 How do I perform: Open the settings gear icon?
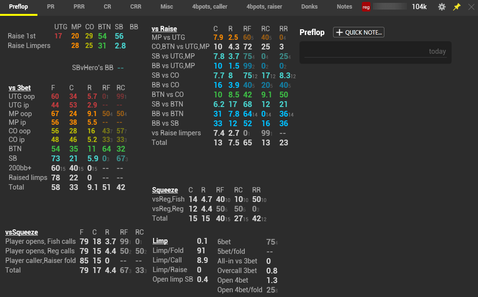click(x=442, y=7)
